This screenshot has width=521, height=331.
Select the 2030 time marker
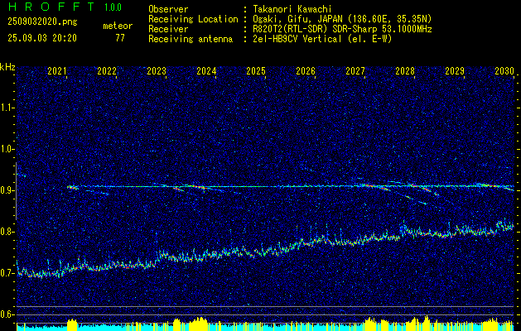(504, 70)
